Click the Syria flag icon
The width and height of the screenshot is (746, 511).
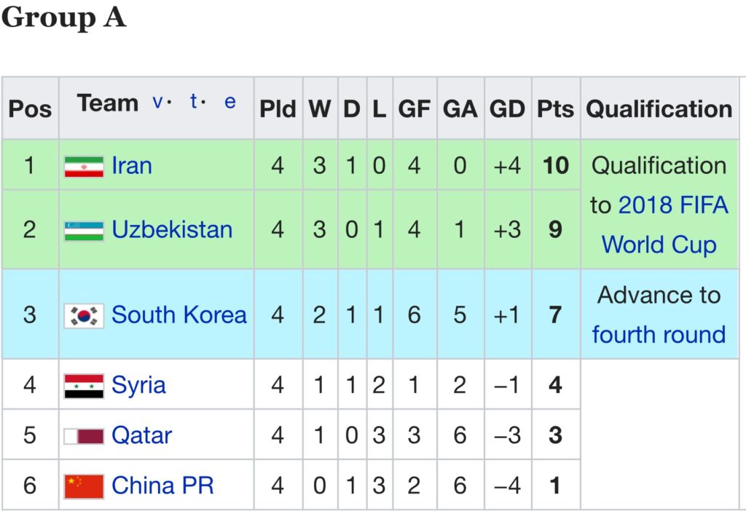tap(84, 386)
